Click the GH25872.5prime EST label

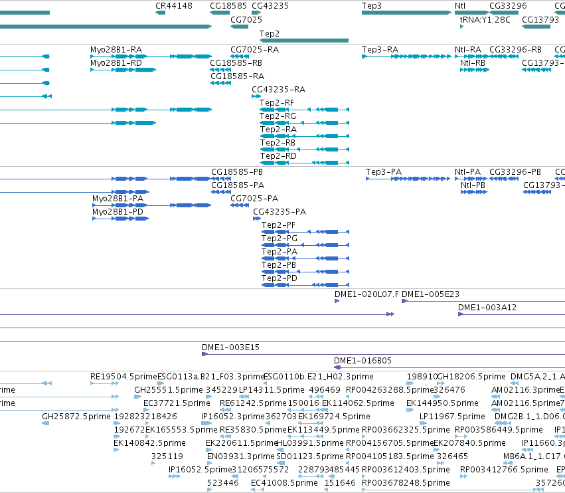tap(76, 417)
